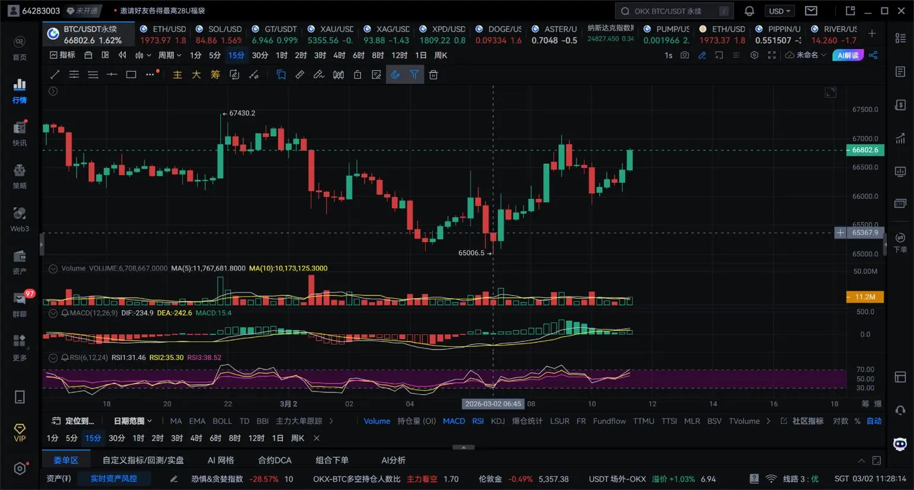Open 群聊 group chat with 97 badge
This screenshot has height=490, width=914.
(x=20, y=305)
